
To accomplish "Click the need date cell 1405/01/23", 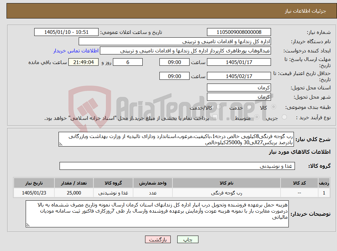I will [34, 193].
